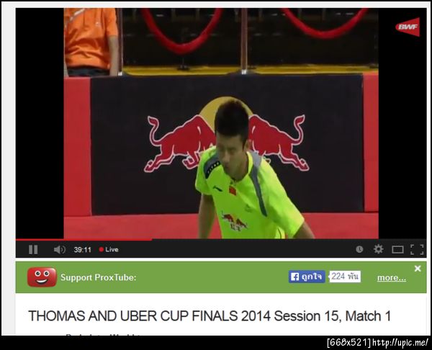432x350 pixels.
Task: Enter fullscreen with the corner brackets icon
Action: pos(417,250)
